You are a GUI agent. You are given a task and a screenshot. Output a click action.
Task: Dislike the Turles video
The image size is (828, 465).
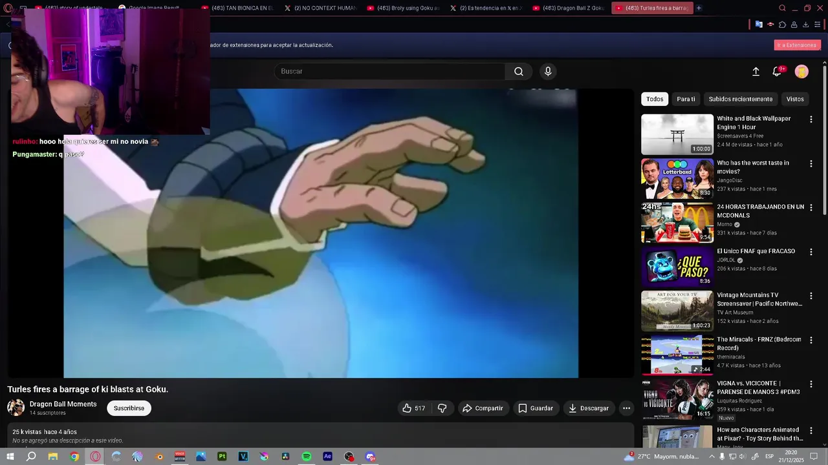pyautogui.click(x=442, y=408)
